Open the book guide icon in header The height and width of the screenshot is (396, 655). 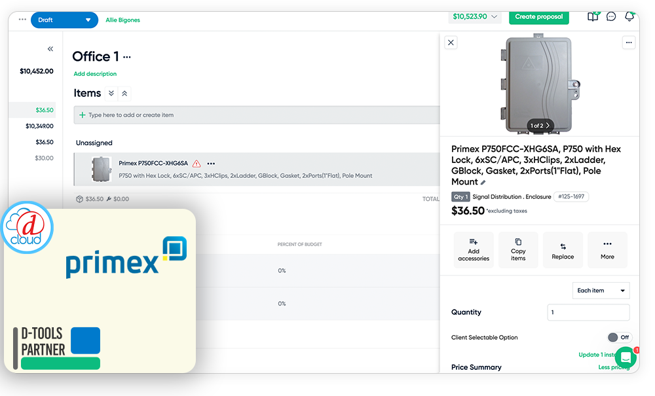(x=593, y=17)
